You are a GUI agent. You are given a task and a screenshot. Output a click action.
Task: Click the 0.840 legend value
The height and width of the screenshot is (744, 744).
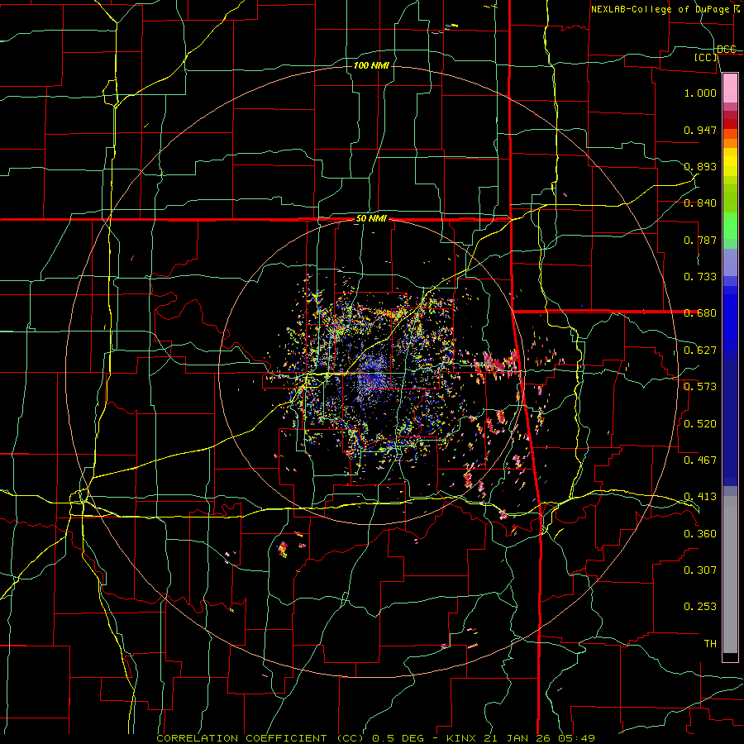point(700,203)
